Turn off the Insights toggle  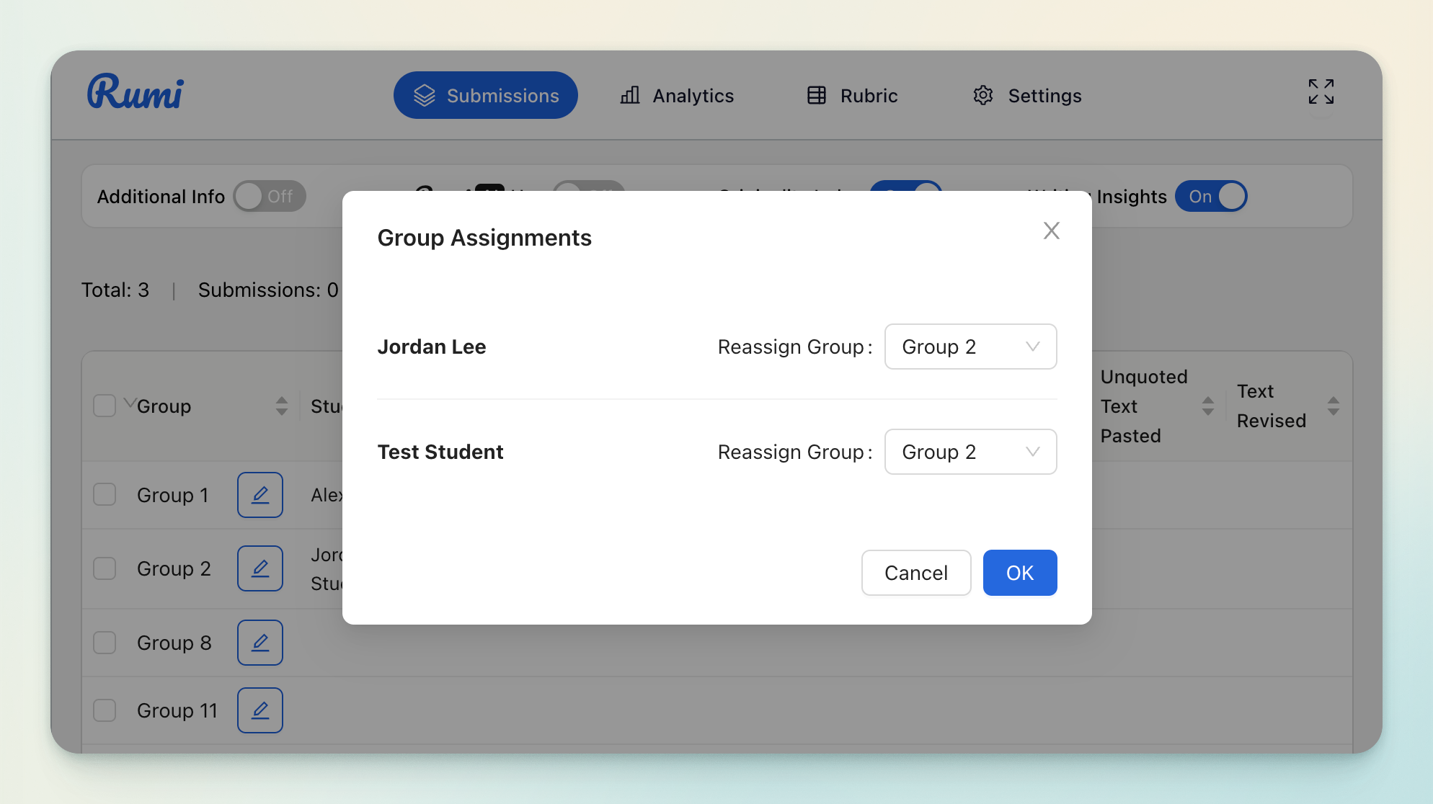(1211, 197)
